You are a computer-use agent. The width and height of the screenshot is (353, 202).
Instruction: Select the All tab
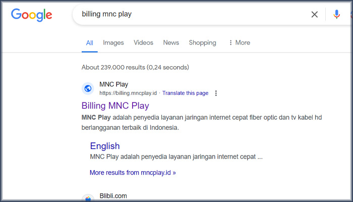click(90, 43)
